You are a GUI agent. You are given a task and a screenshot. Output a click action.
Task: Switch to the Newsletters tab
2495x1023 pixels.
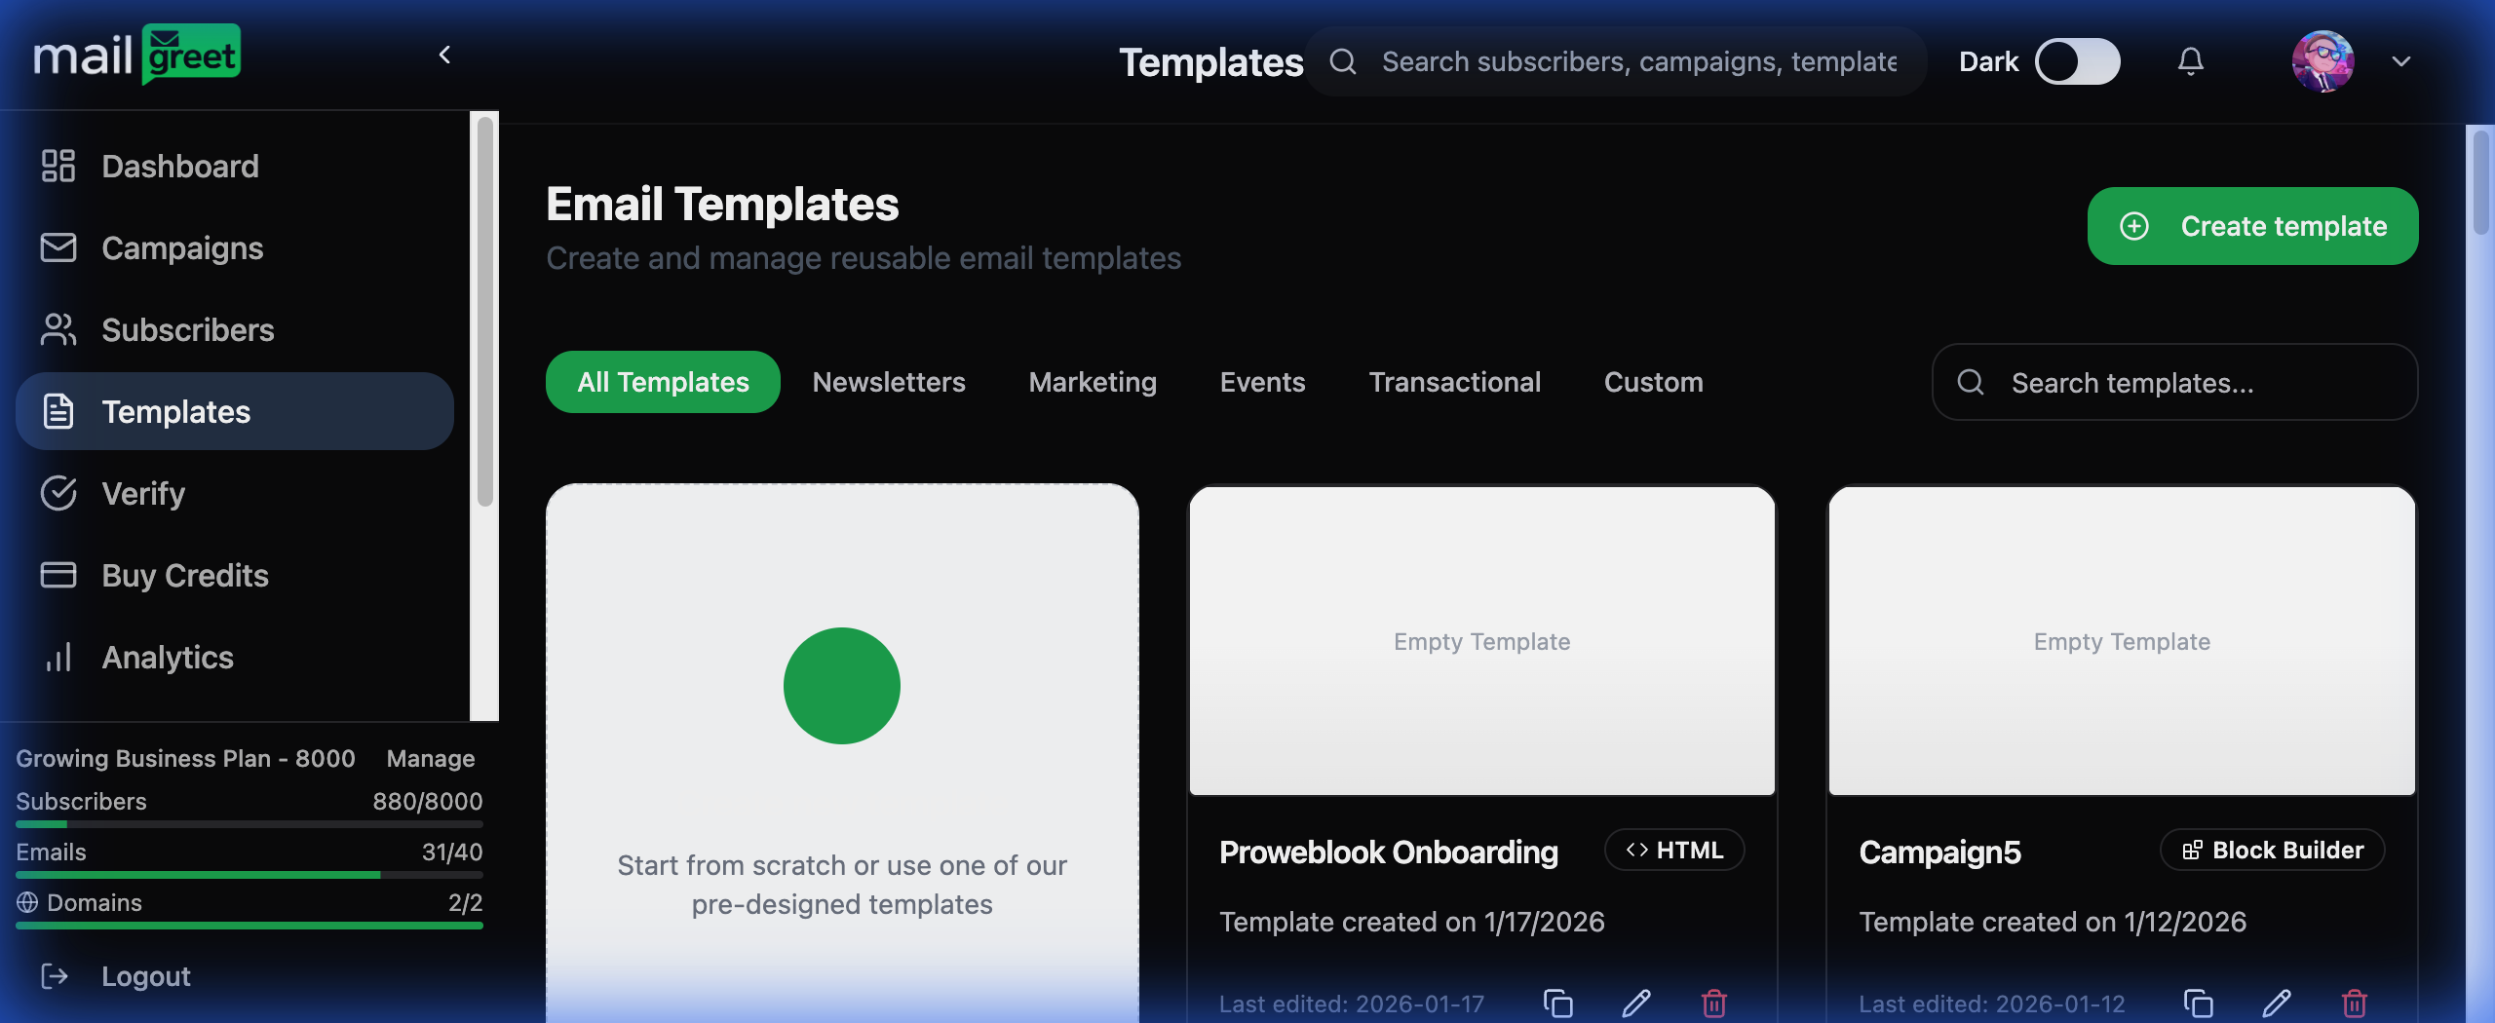tap(888, 382)
